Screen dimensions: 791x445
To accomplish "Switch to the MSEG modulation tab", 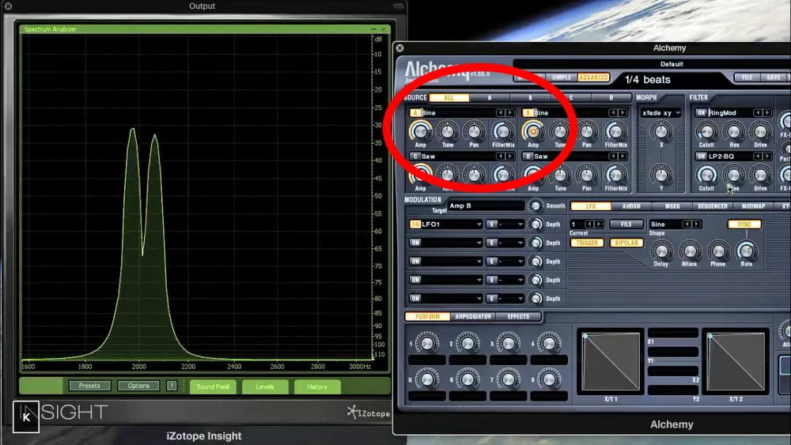I will [672, 206].
